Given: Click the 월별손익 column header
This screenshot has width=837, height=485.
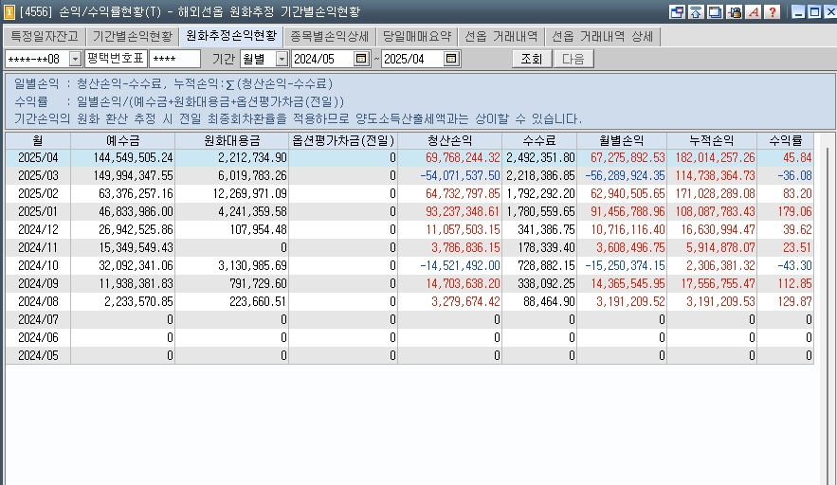Looking at the screenshot, I should [621, 140].
